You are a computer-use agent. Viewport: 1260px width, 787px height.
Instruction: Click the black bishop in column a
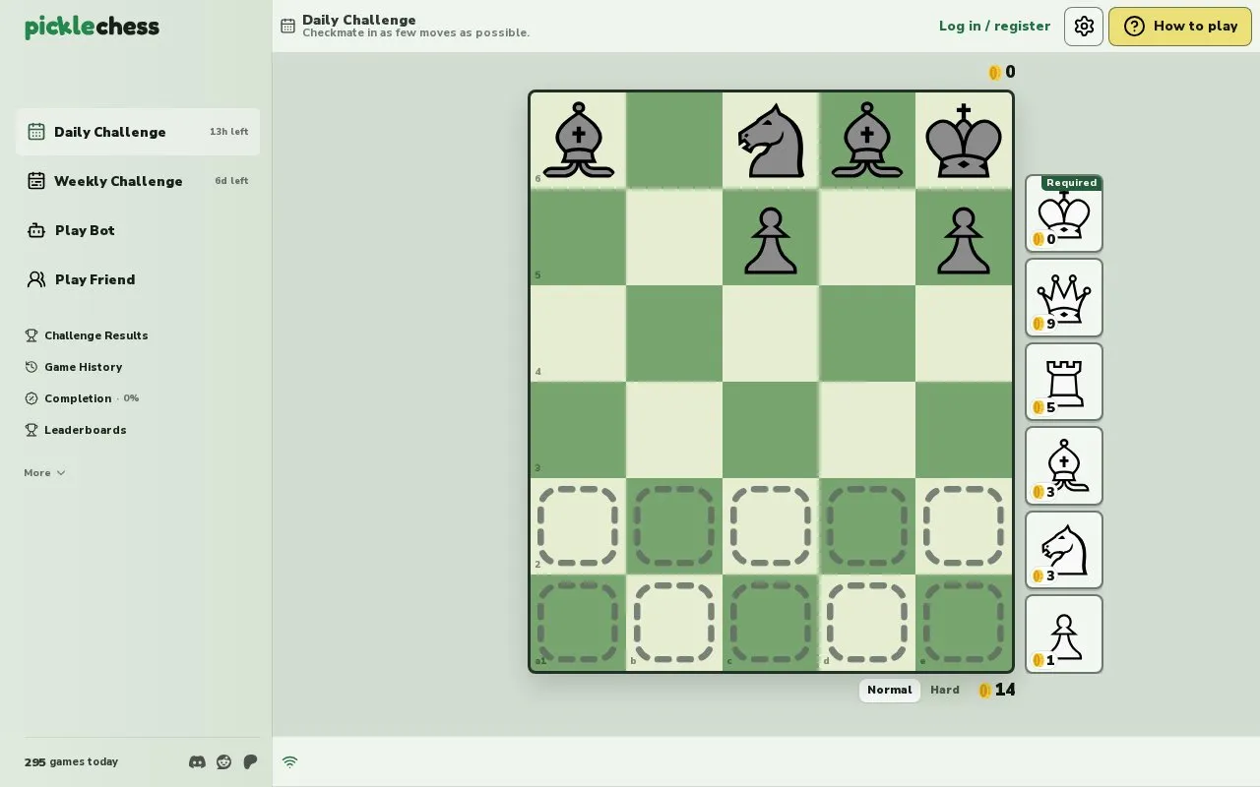pos(578,141)
